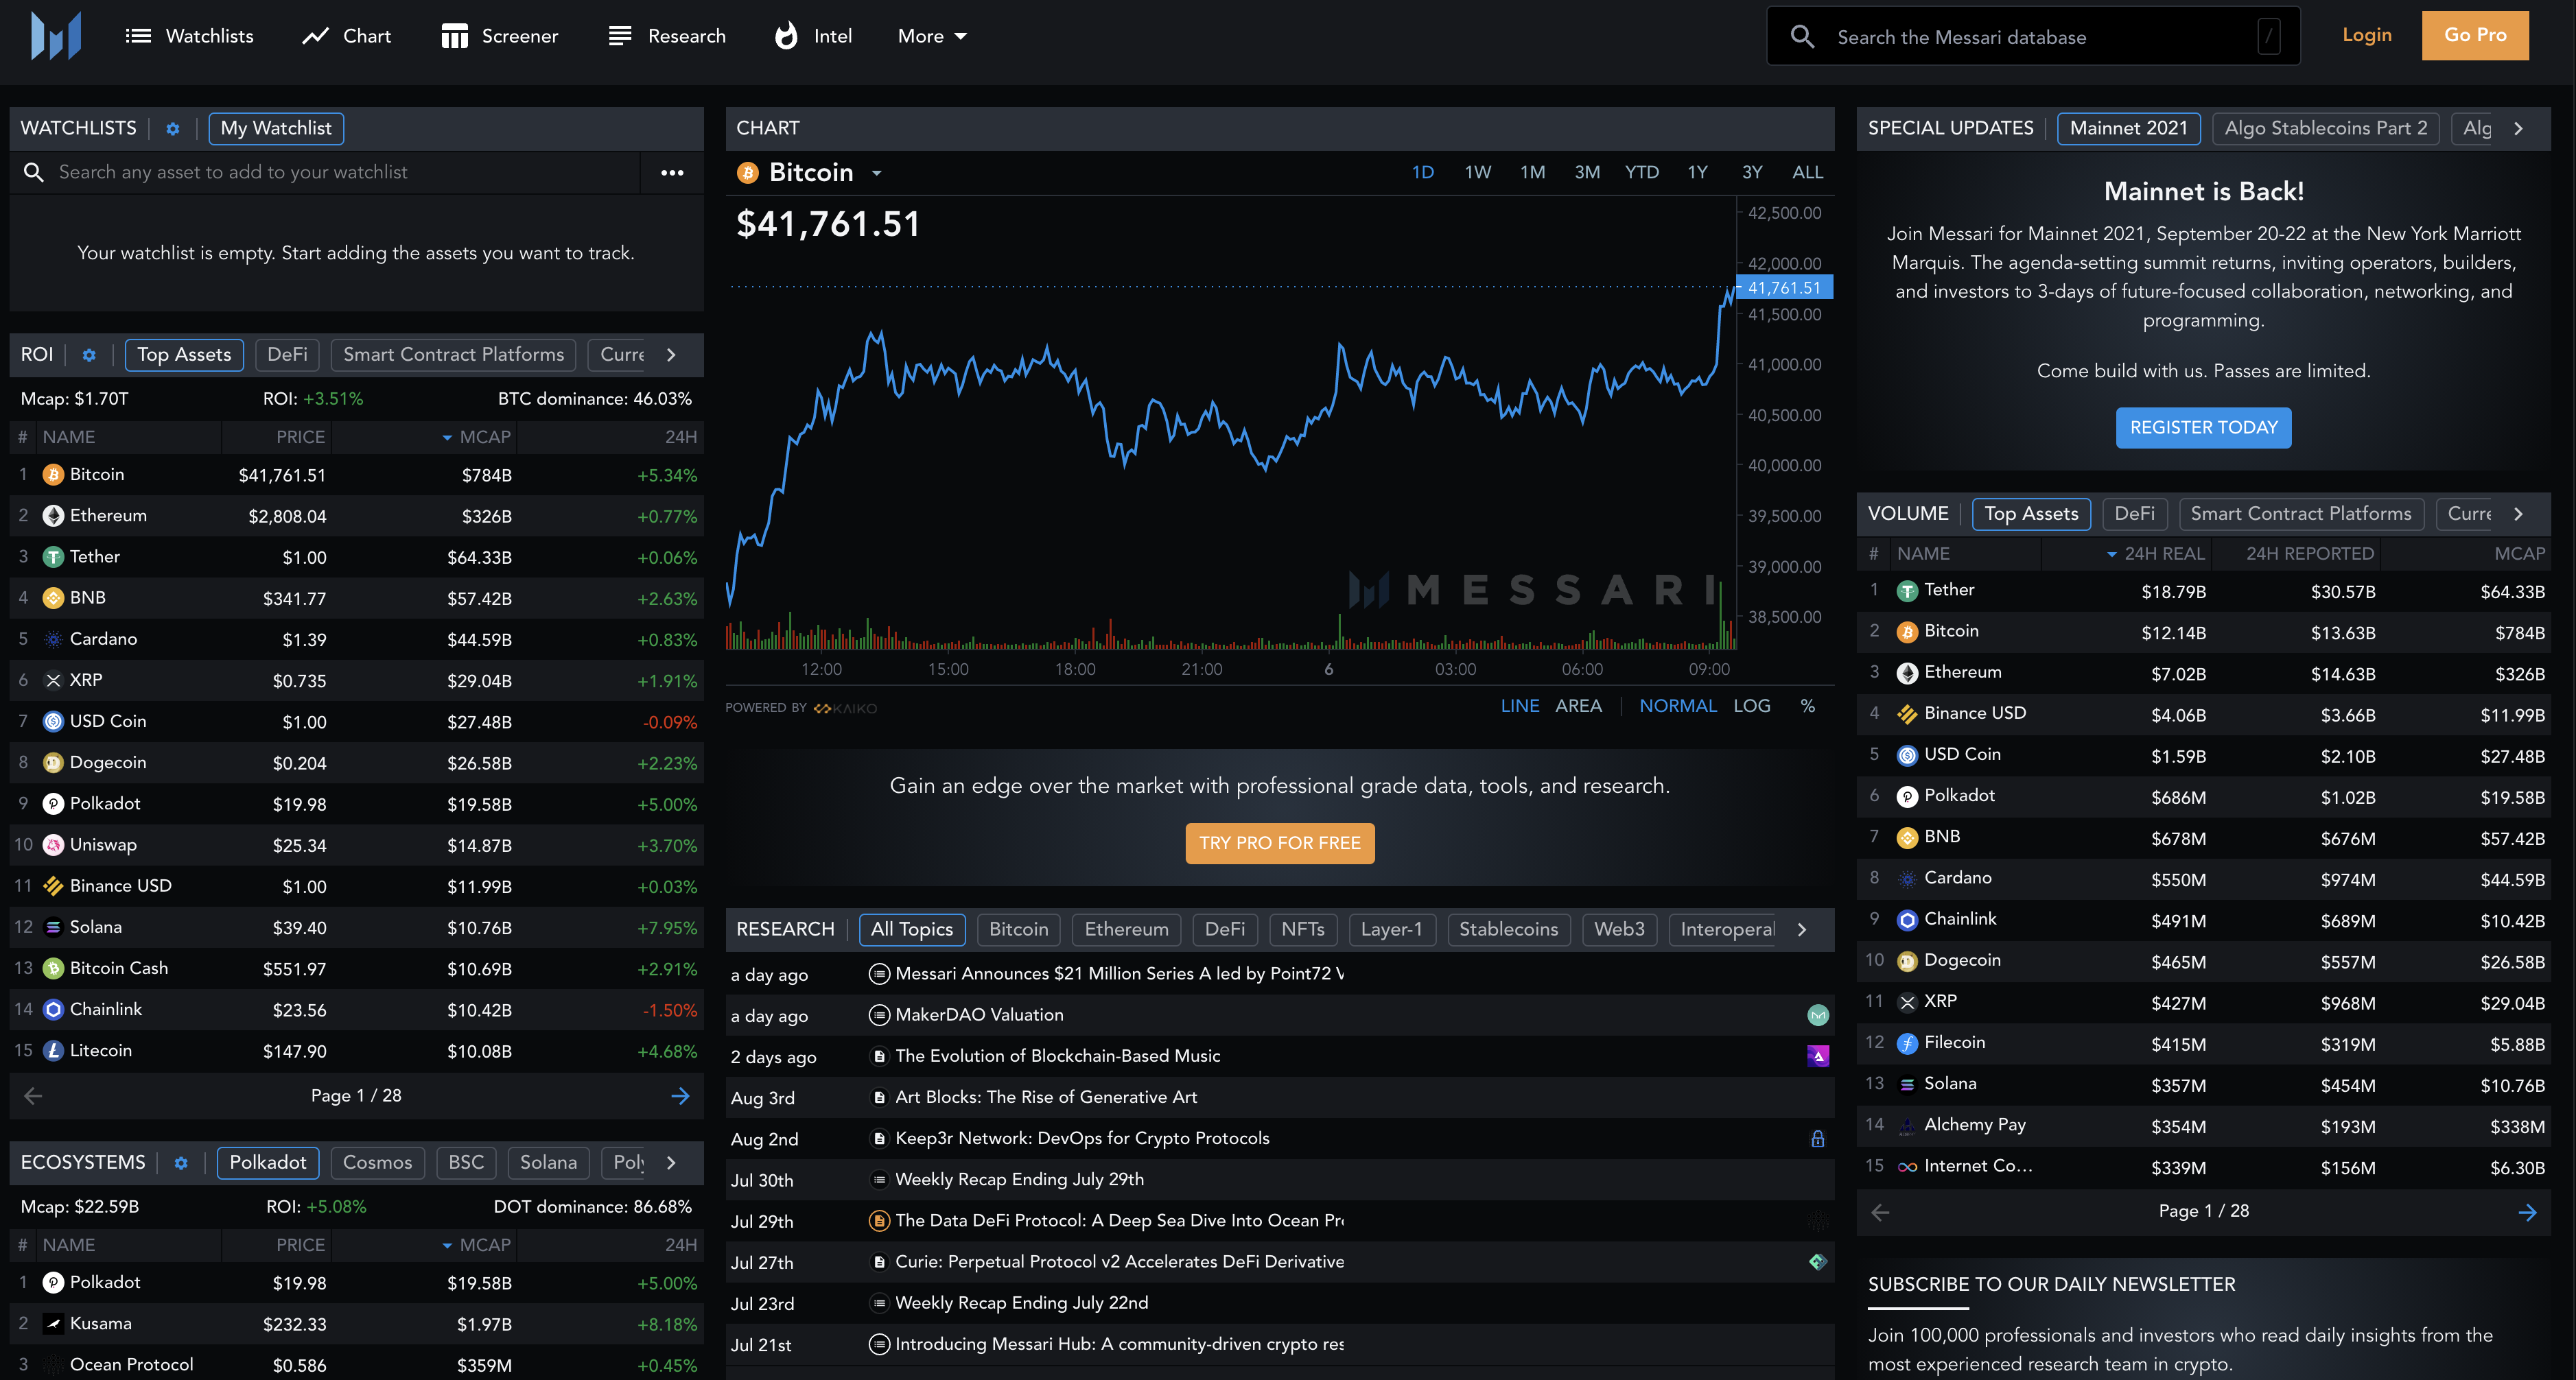
Task: Click REGISTER TODAY button
Action: [x=2203, y=428]
